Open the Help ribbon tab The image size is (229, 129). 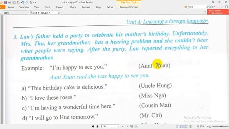click(x=98, y=7)
